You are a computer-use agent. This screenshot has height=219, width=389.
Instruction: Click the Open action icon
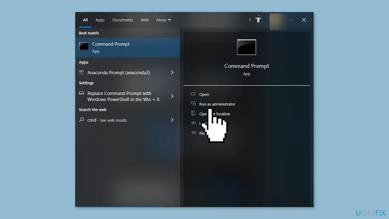(x=193, y=94)
